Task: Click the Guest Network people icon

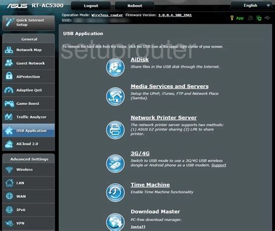Action: pyautogui.click(x=9, y=63)
